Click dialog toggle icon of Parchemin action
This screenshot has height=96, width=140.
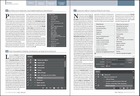(x=31, y=80)
